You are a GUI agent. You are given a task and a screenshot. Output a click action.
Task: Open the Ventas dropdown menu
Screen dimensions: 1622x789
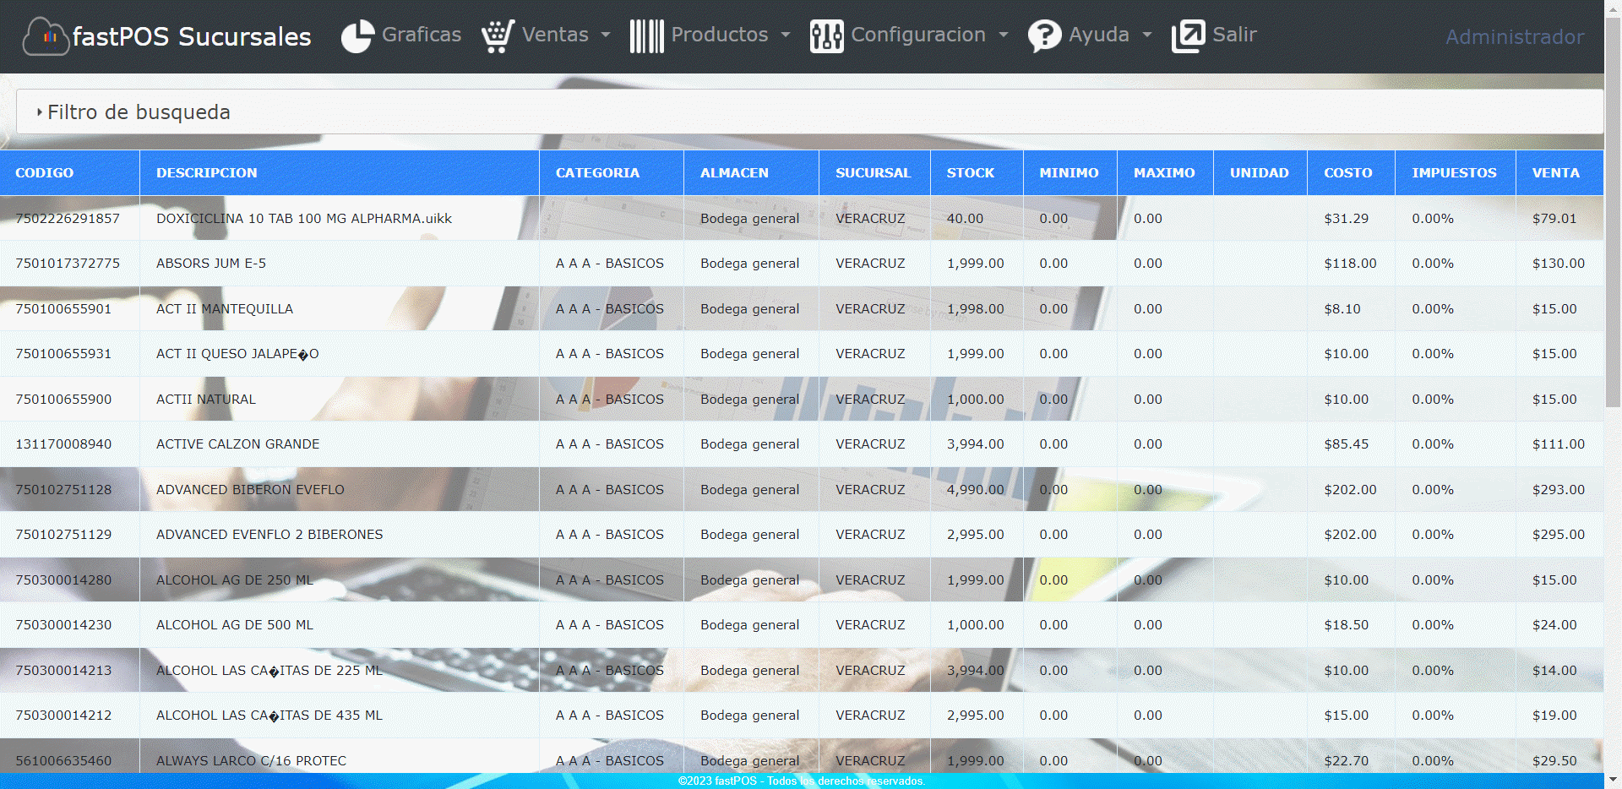coord(554,35)
